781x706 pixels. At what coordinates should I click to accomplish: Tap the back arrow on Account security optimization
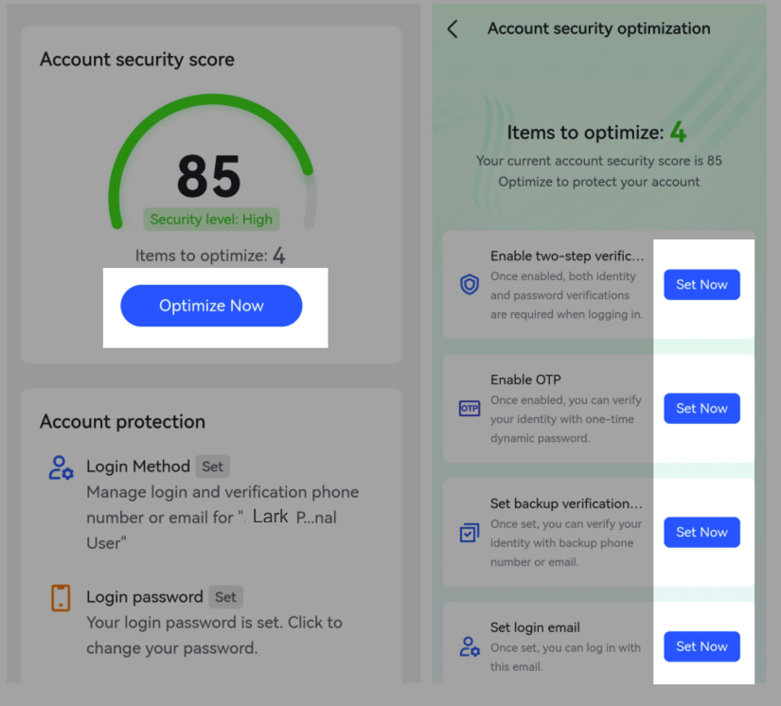tap(452, 28)
